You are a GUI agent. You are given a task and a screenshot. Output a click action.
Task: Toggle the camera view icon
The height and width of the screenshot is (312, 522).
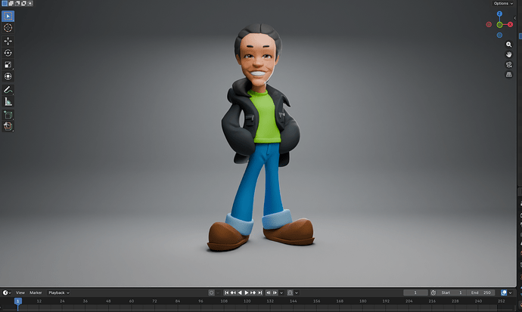(508, 64)
